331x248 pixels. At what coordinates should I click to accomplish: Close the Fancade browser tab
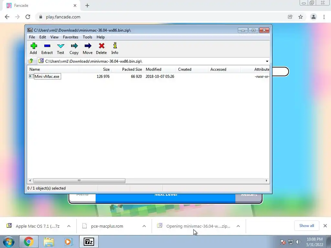click(75, 5)
